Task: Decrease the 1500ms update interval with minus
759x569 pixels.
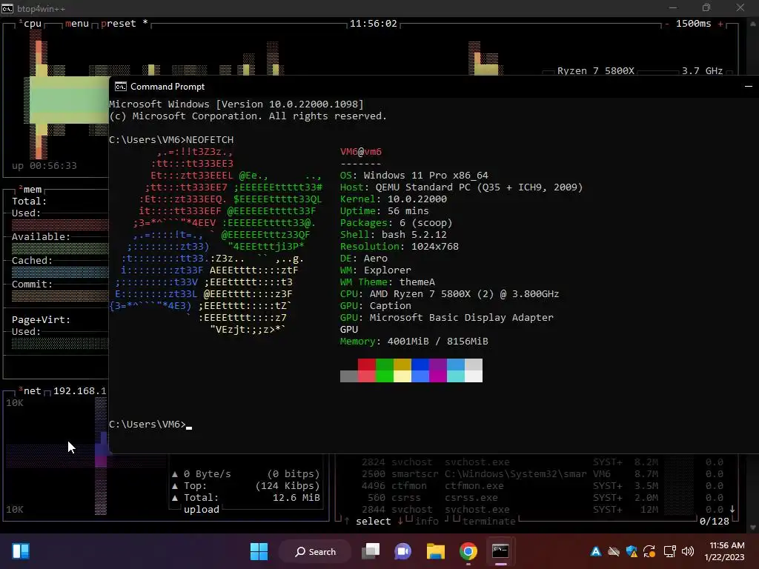Action: (667, 24)
